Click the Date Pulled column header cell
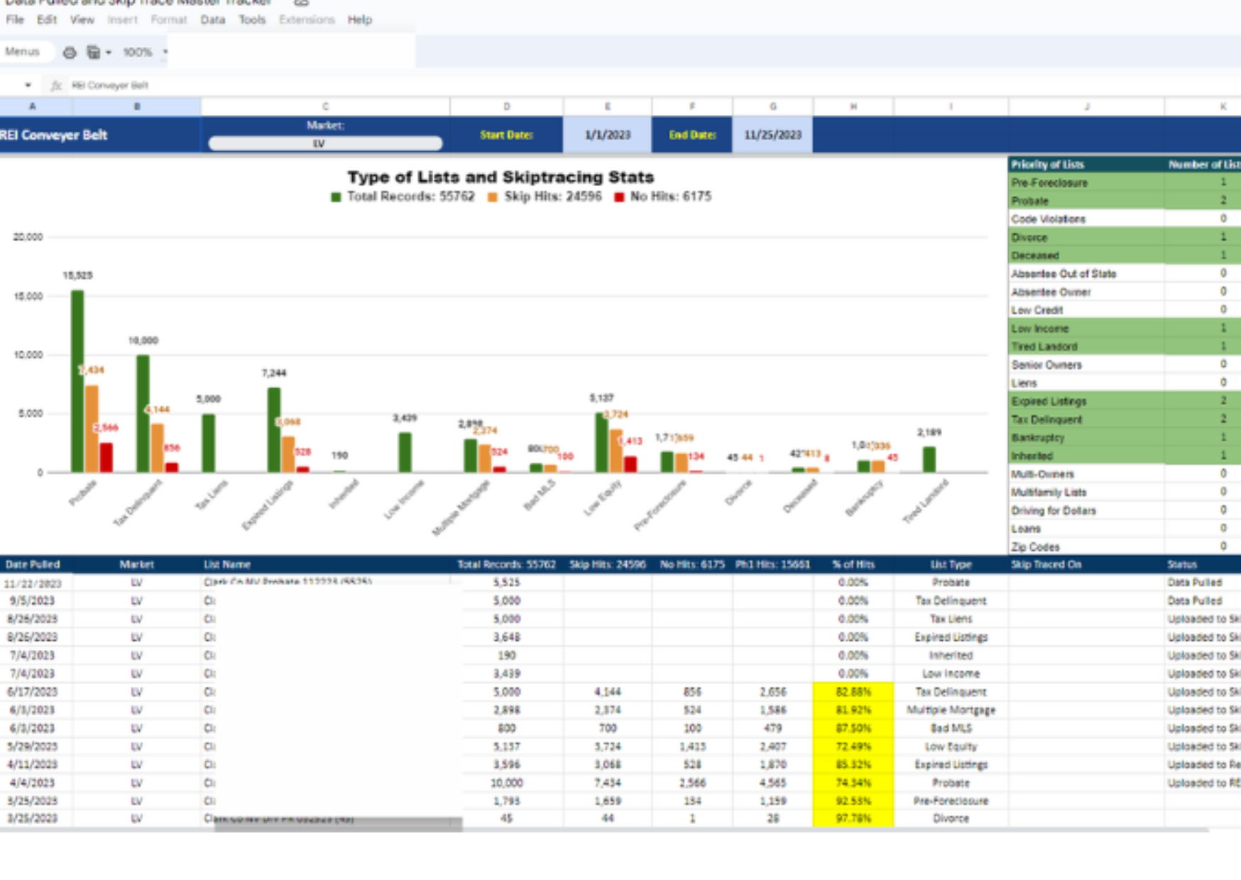 pos(33,565)
